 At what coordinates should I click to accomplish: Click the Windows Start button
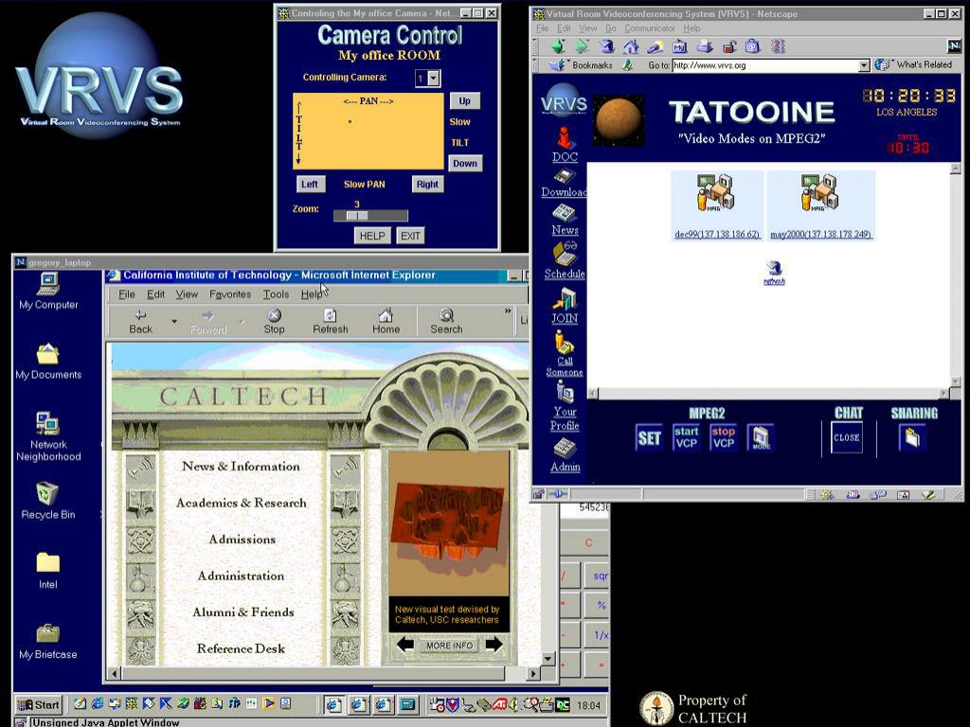point(38,704)
